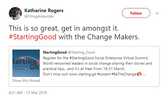Viewport: 168px width, 98px height.
Task: Visit the @Starting_Good handle
Action: (x=81, y=52)
